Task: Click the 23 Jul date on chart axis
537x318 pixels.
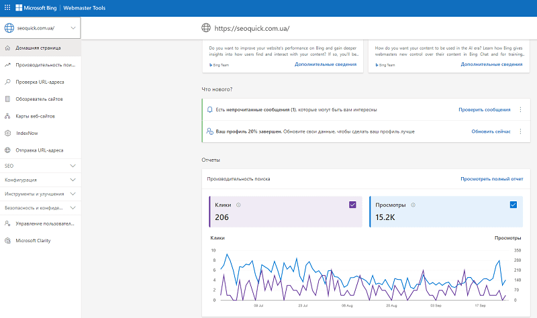Action: pos(303,306)
